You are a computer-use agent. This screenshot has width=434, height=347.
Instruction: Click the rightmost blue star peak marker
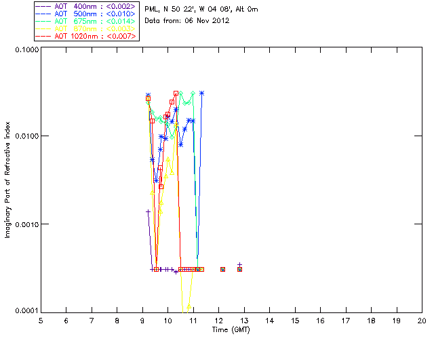tap(202, 93)
